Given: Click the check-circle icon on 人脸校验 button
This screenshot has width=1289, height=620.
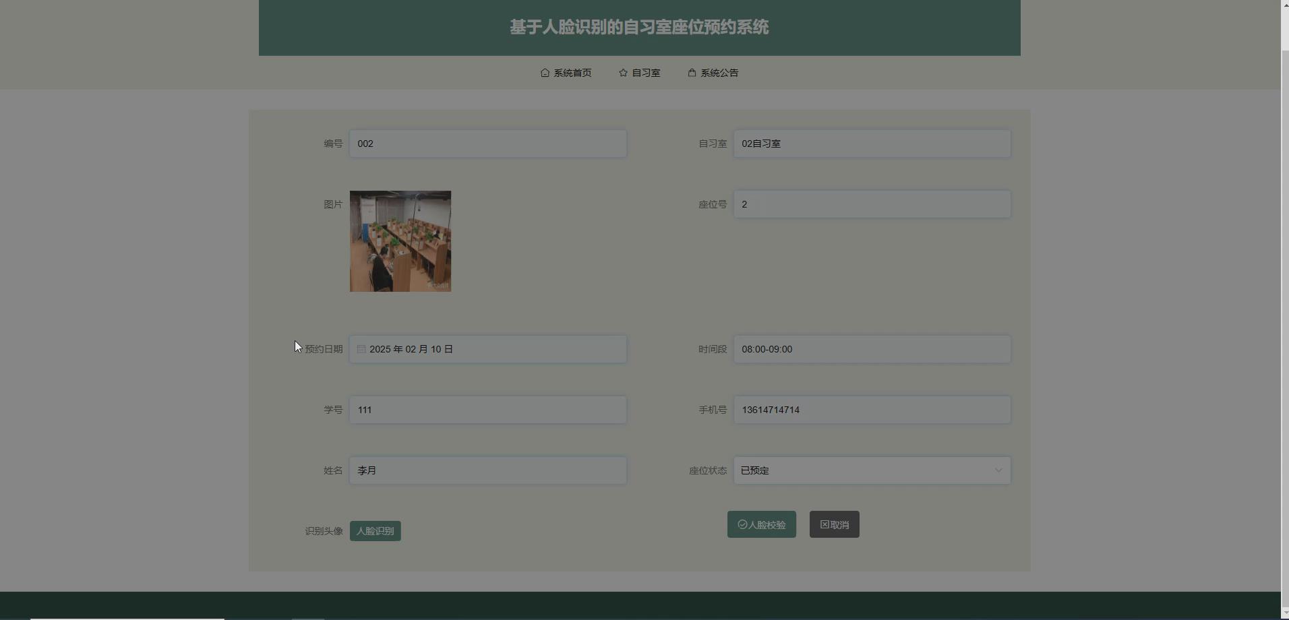Looking at the screenshot, I should point(742,524).
